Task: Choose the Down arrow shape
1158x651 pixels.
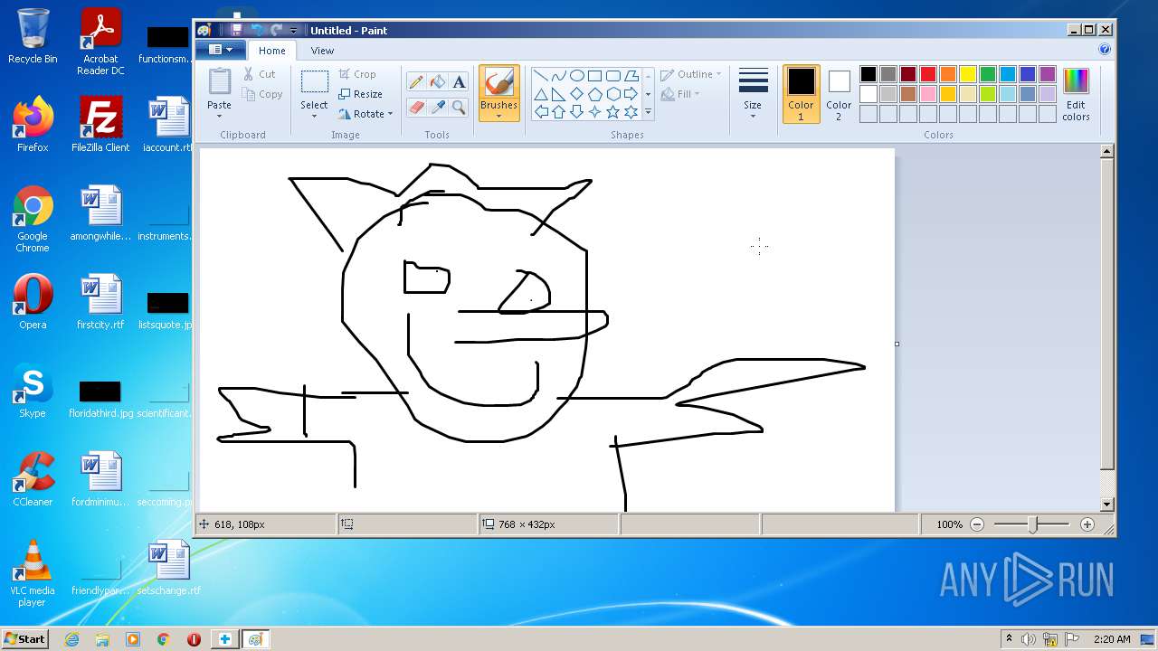Action: pos(577,112)
